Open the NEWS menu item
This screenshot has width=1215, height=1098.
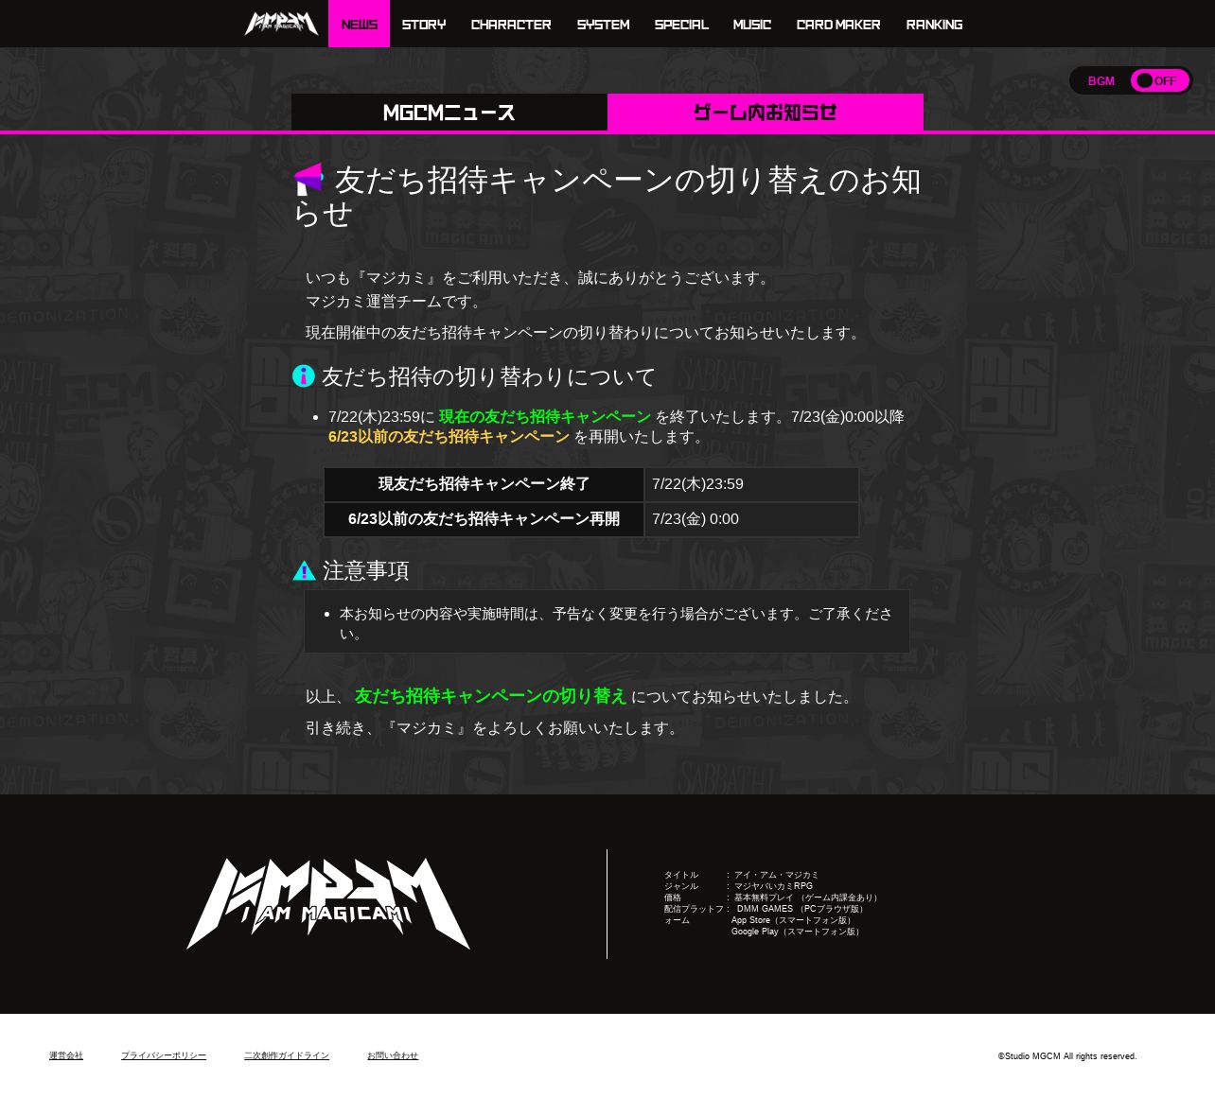(359, 24)
